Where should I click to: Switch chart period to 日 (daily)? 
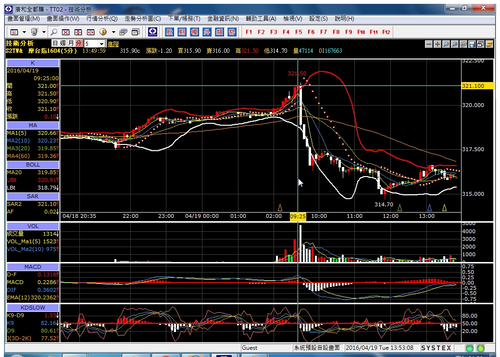[55, 43]
